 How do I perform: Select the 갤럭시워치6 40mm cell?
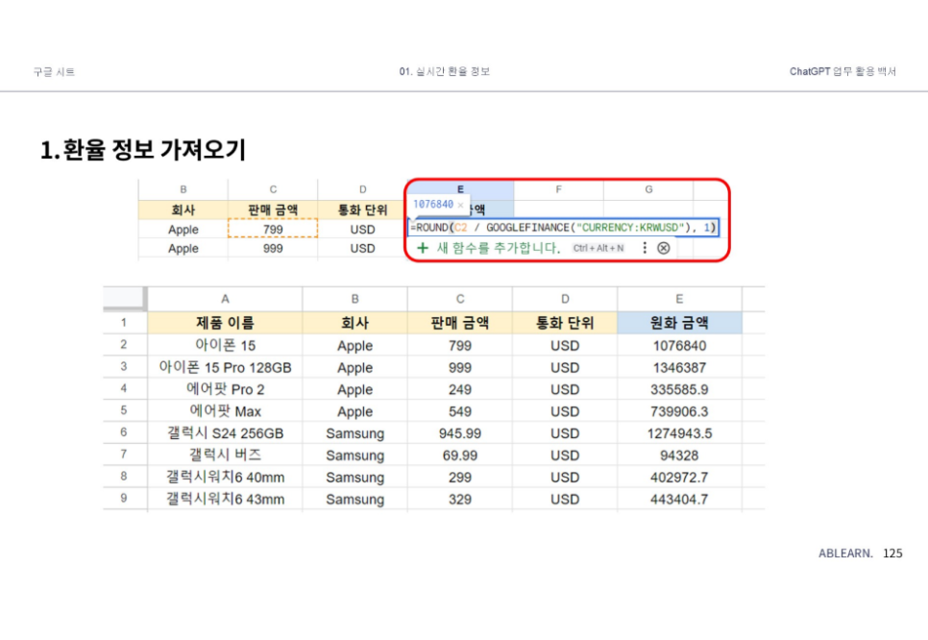point(225,477)
